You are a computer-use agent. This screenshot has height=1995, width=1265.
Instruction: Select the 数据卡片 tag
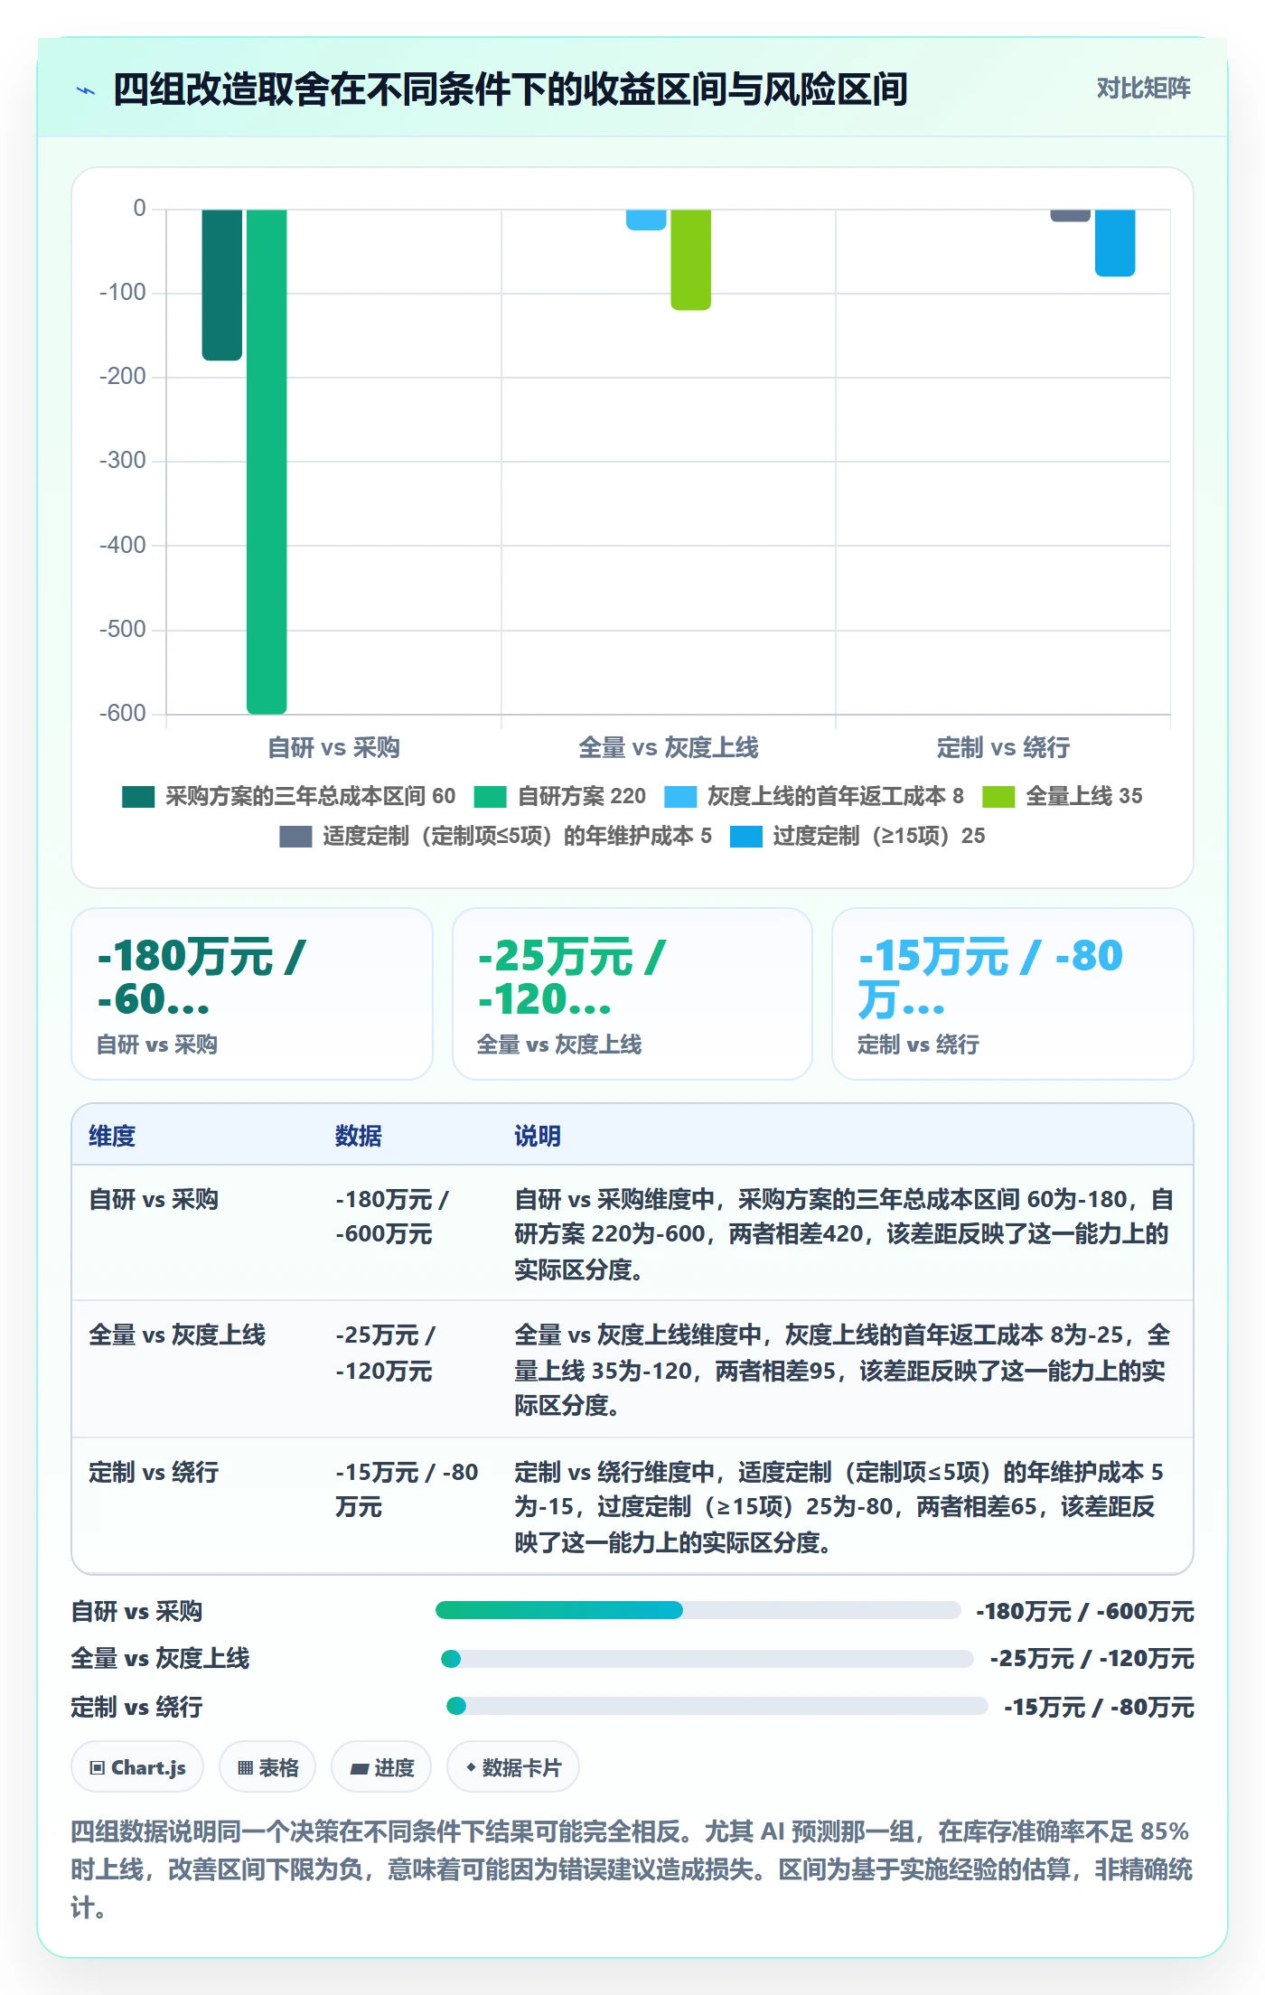tap(513, 1766)
